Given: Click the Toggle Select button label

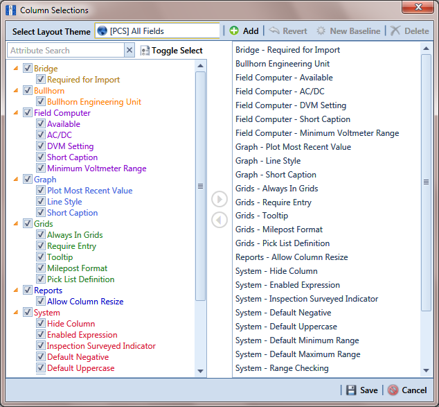Looking at the screenshot, I should [x=177, y=51].
